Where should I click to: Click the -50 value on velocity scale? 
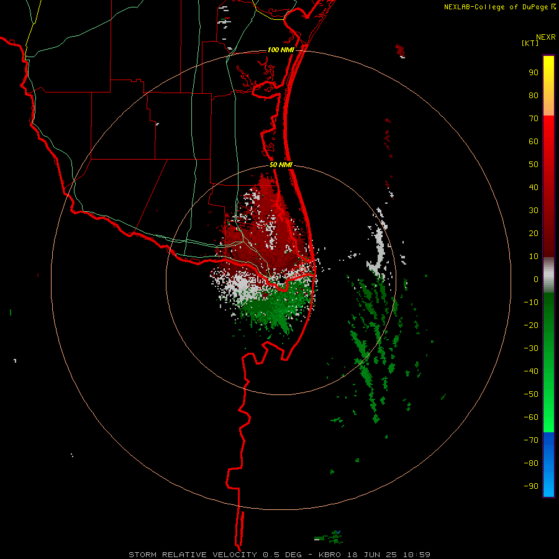coord(531,394)
